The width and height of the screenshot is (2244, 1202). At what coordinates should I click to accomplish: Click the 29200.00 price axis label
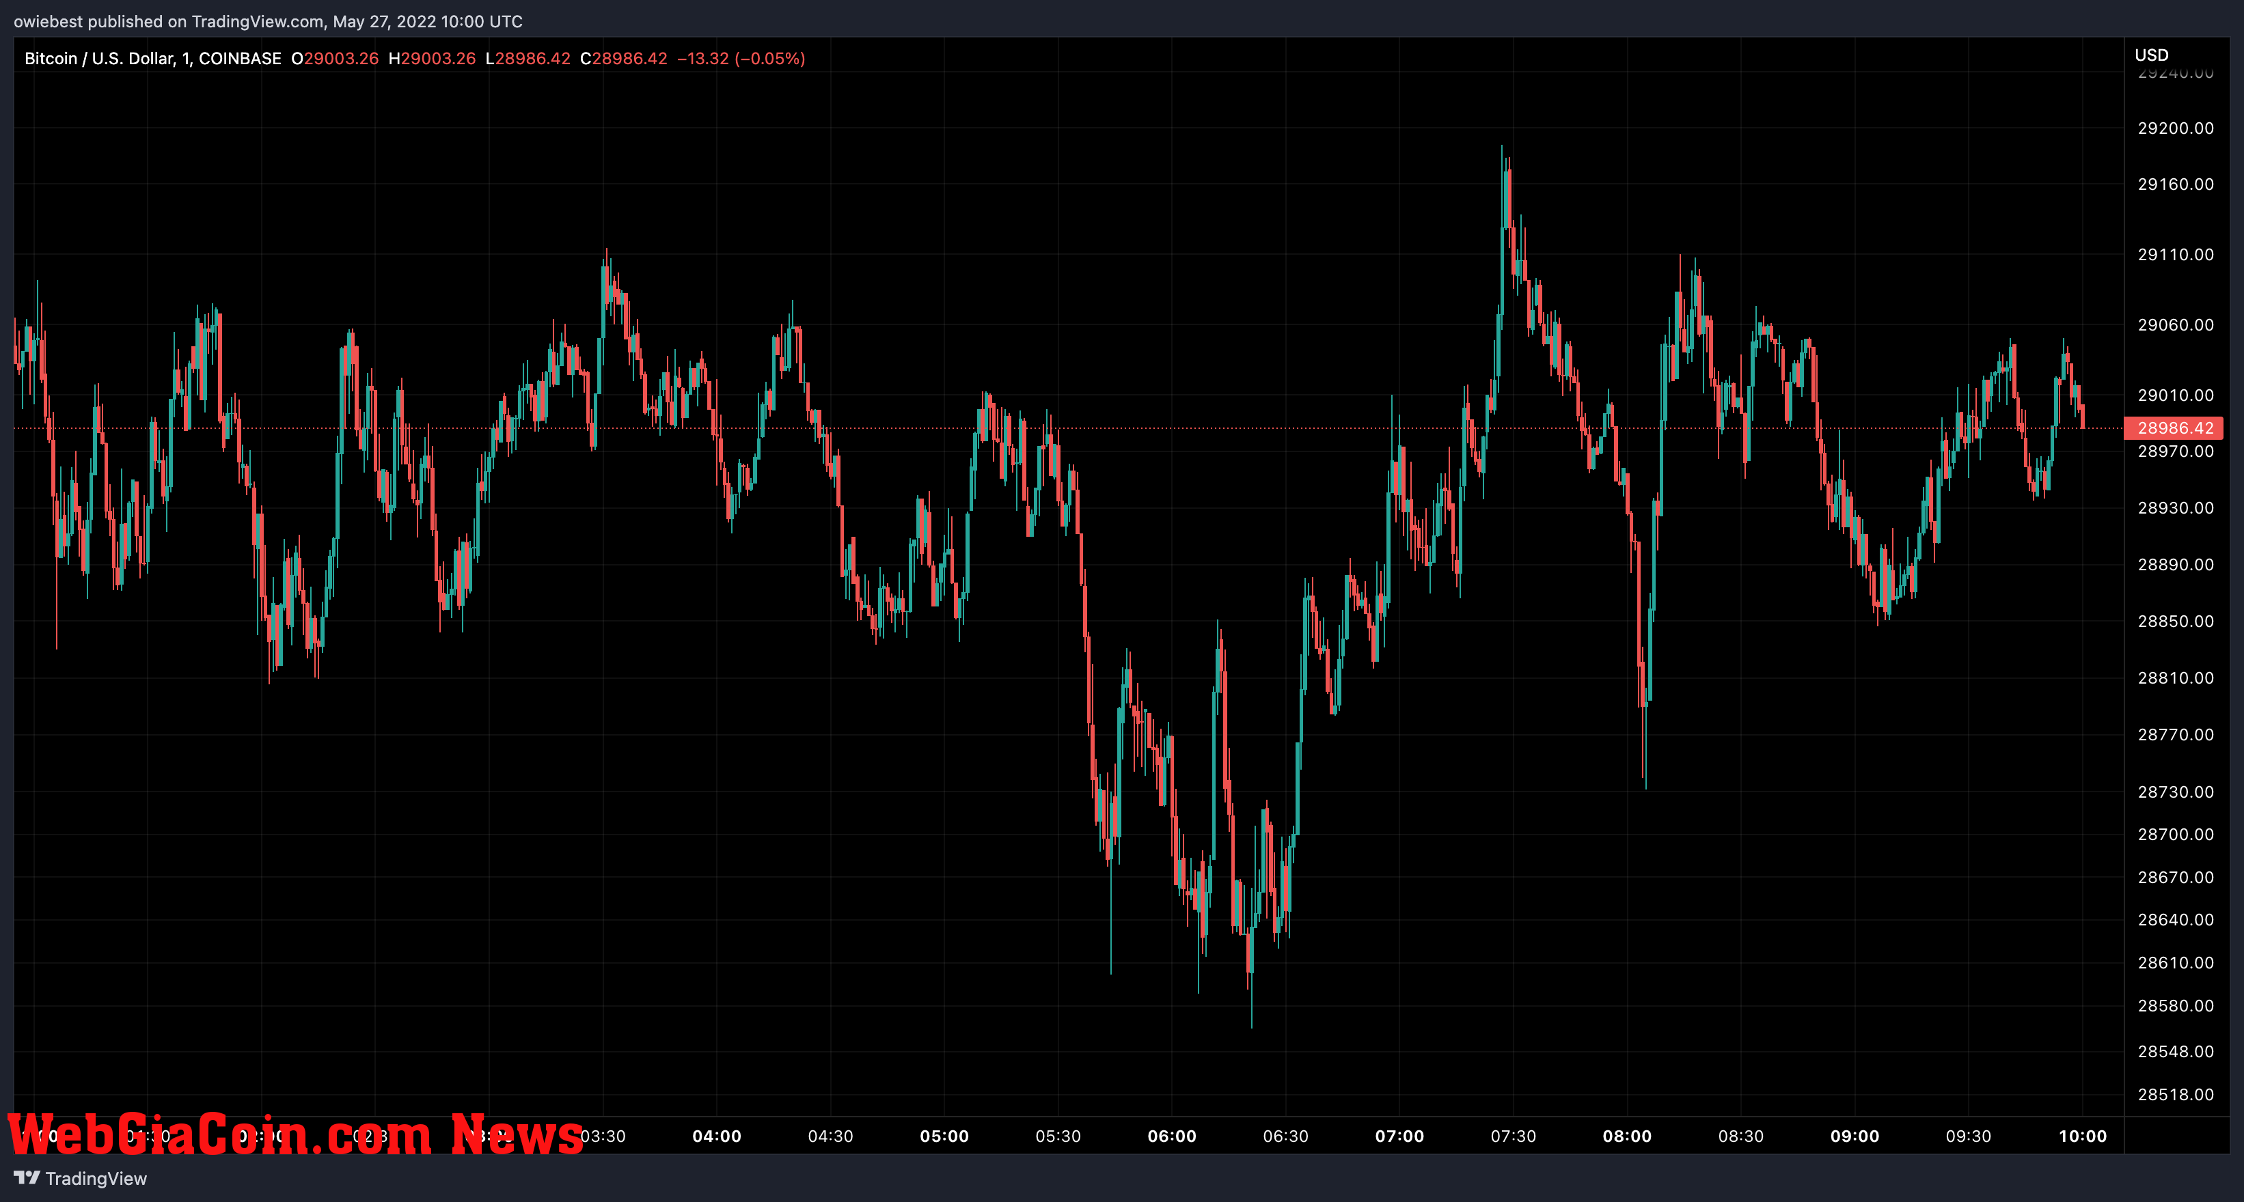click(2175, 128)
